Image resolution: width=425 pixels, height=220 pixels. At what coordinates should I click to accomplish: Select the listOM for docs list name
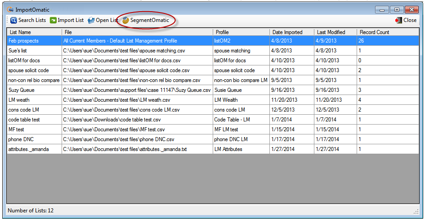click(x=24, y=60)
